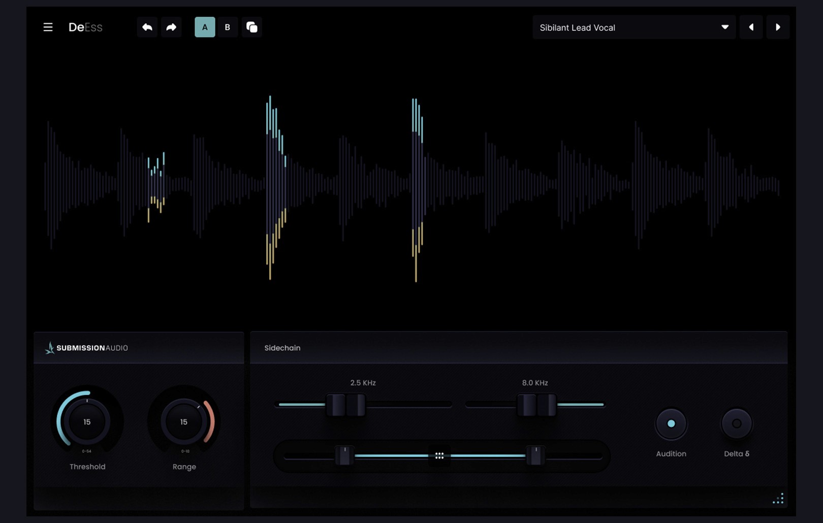Click the 8.0 KHz frequency slider handle
The width and height of the screenshot is (823, 523).
tap(537, 405)
